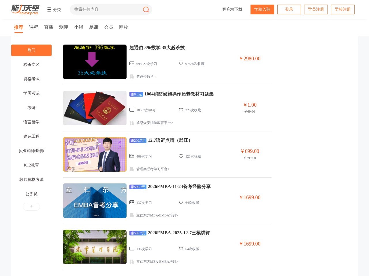Screen dimensions: 369x276
Task: Click the 赚0.3元 commission badge
Action: pyautogui.click(x=136, y=94)
